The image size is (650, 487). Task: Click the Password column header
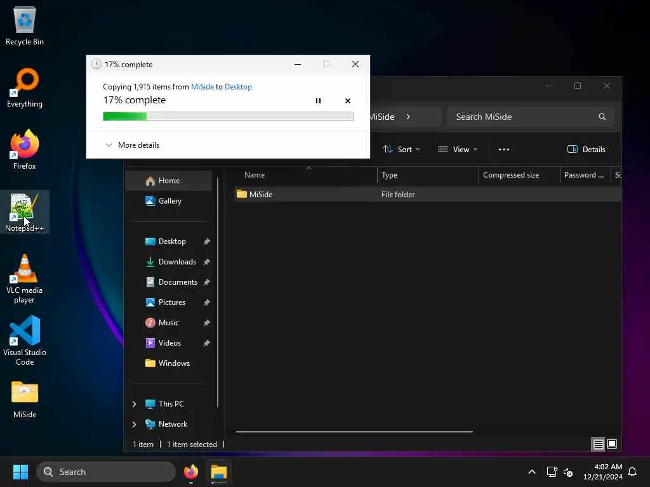tap(585, 175)
